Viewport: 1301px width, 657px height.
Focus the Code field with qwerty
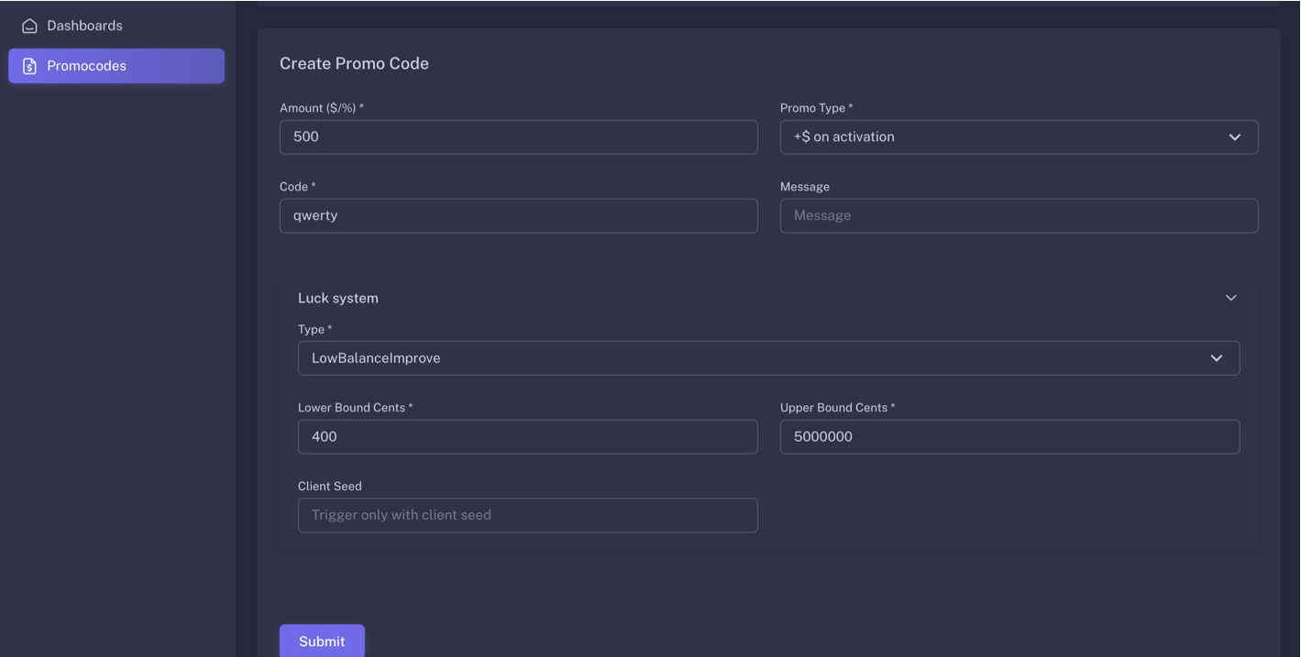[x=518, y=216]
